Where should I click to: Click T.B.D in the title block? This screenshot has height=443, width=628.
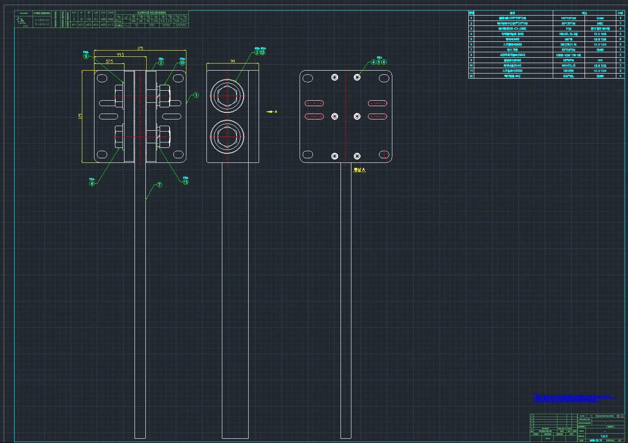coord(604,436)
